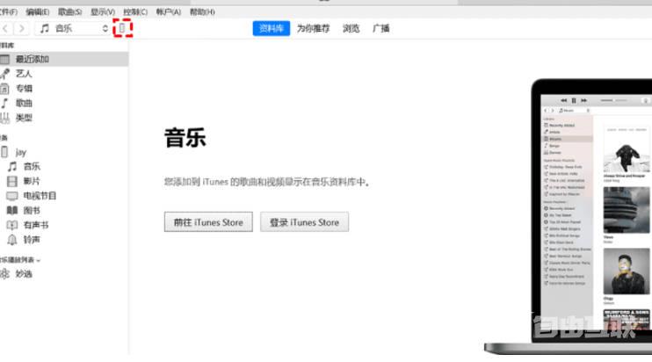Go forward with the right arrow

(x=22, y=28)
